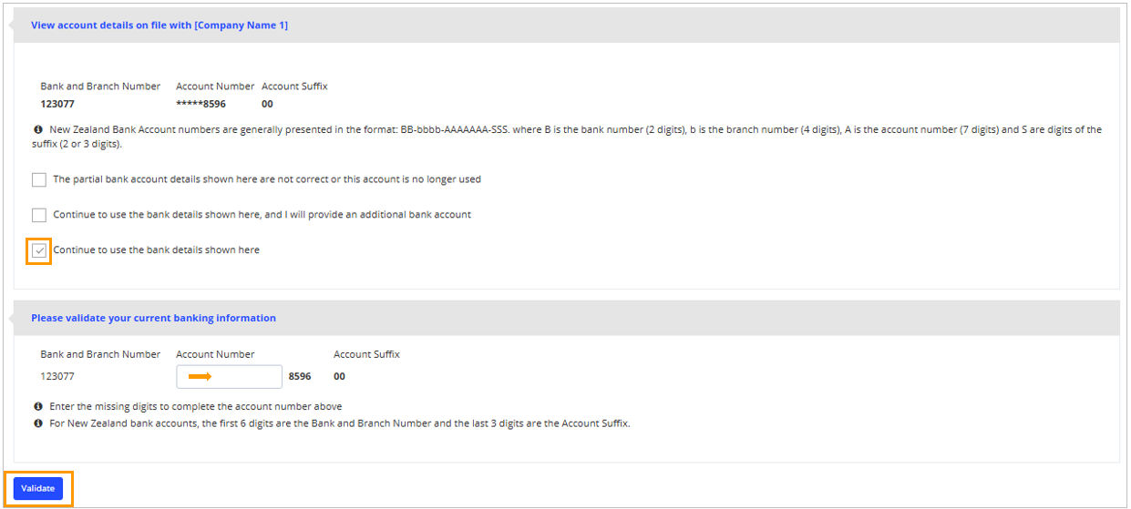Collapse 'Please validate your current banking information' section
The width and height of the screenshot is (1131, 509).
[153, 318]
